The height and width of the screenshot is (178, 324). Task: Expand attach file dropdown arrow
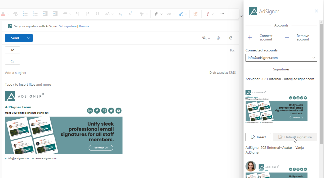coord(161,14)
